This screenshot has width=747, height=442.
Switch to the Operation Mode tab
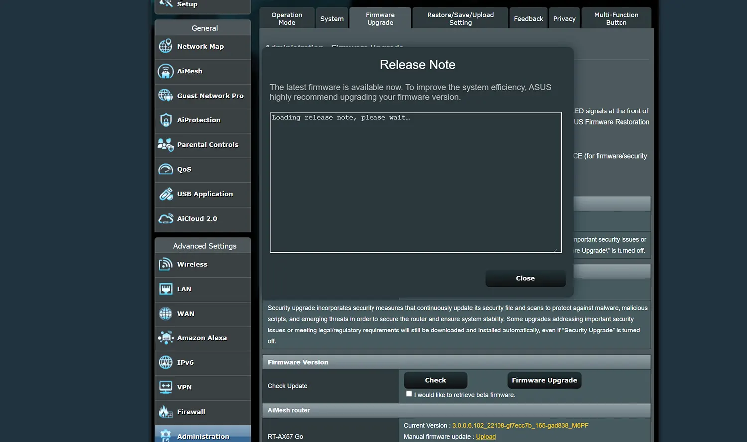pyautogui.click(x=287, y=19)
